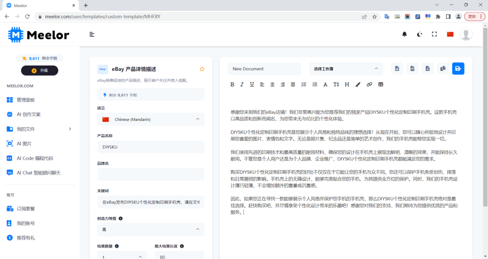Click the 产品名称 field containing DIYSKU
The width and height of the screenshot is (488, 259).
coord(151,147)
